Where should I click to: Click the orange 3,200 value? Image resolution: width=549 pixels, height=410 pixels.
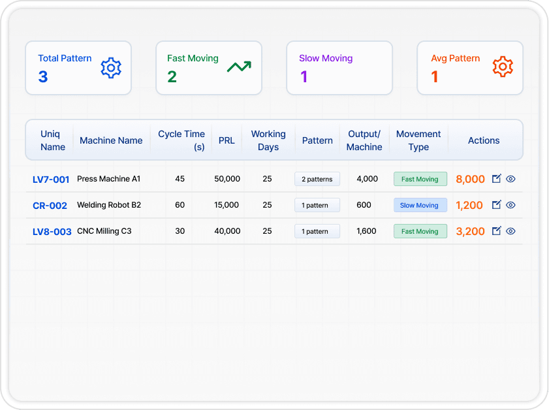coord(470,231)
